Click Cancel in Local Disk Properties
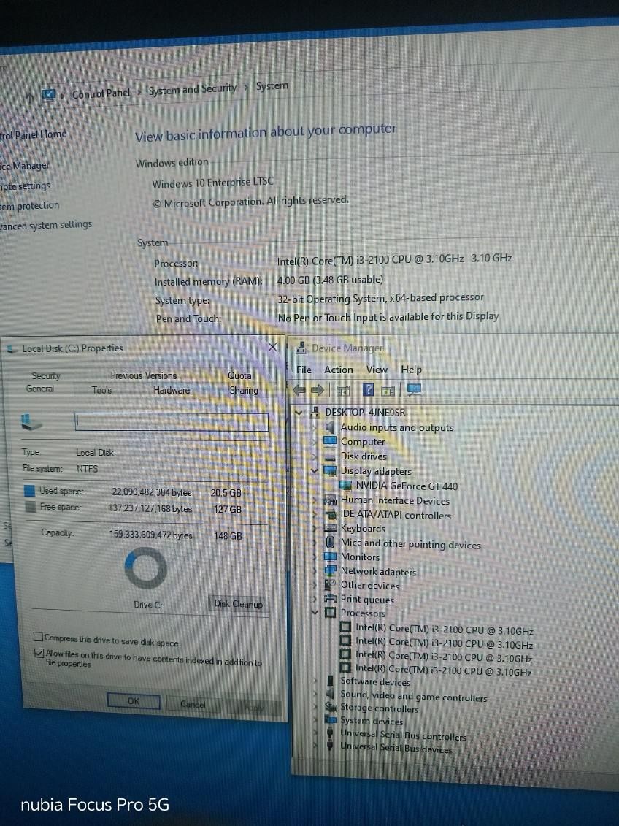Viewport: 619px width, 826px height. point(193,704)
